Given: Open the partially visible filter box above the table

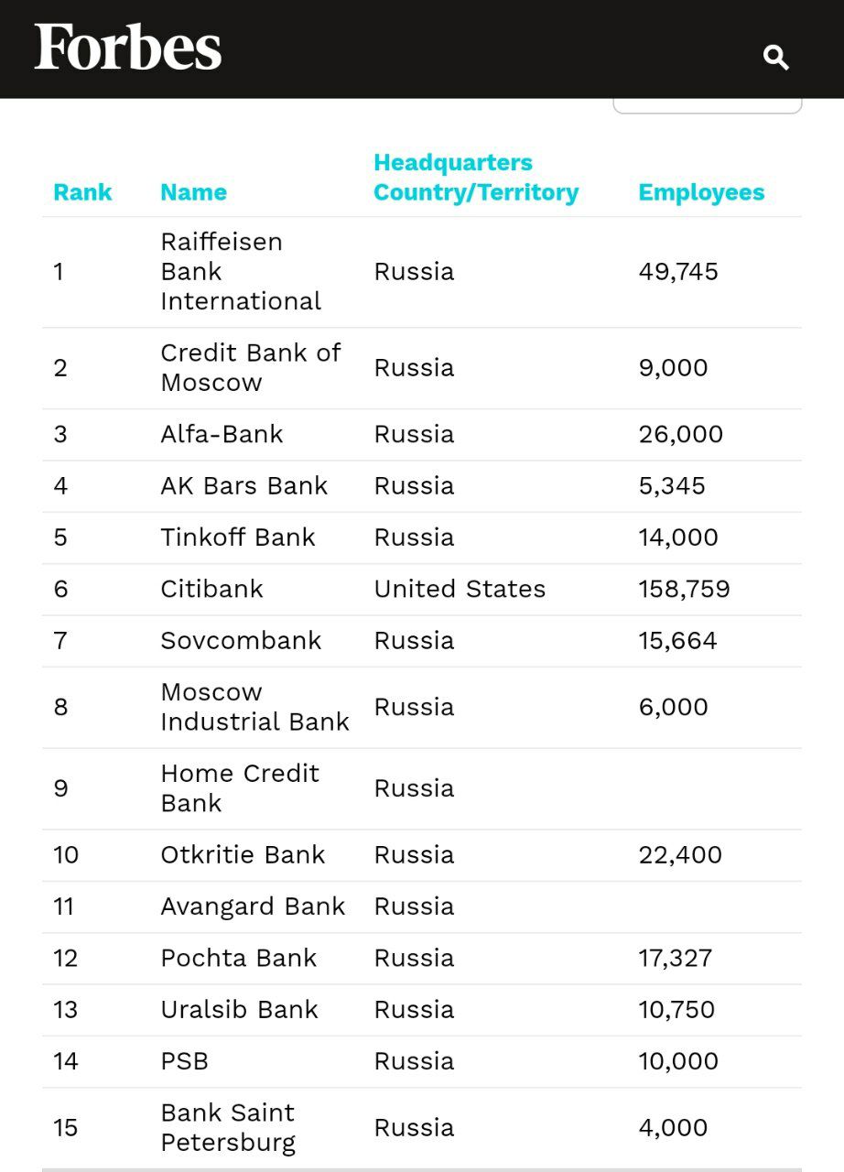Looking at the screenshot, I should click(708, 103).
